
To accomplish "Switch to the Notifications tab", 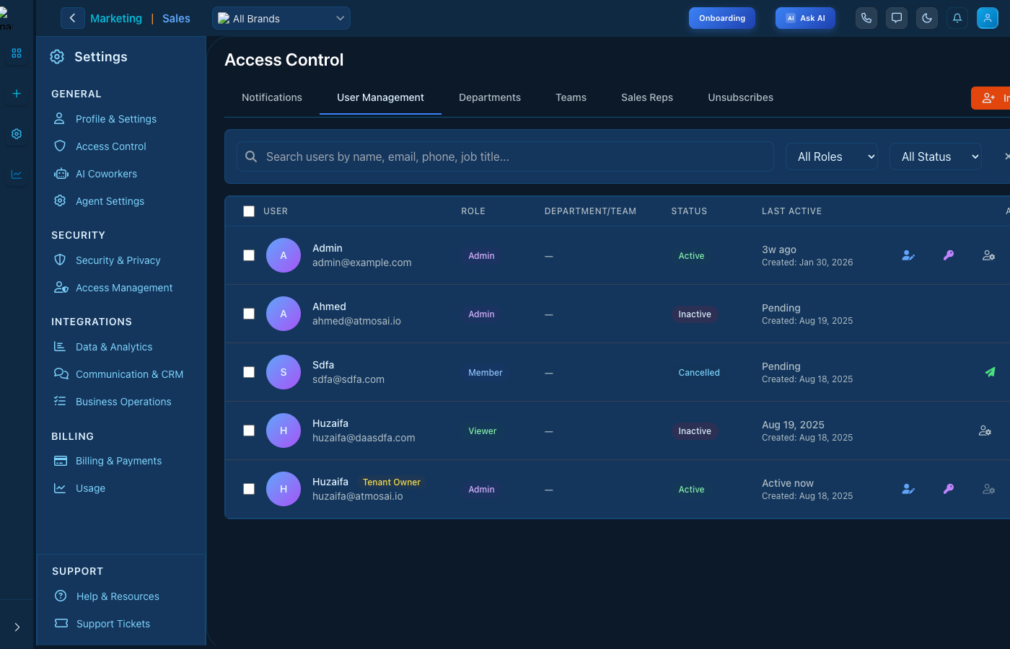I will click(272, 97).
